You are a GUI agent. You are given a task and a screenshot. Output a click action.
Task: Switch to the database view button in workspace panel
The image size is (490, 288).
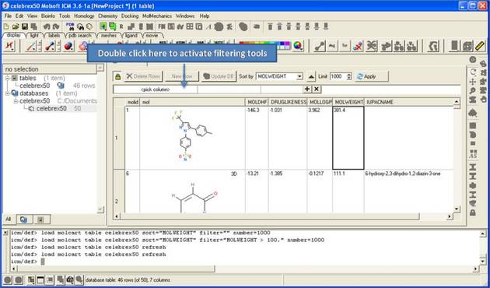[x=24, y=220]
